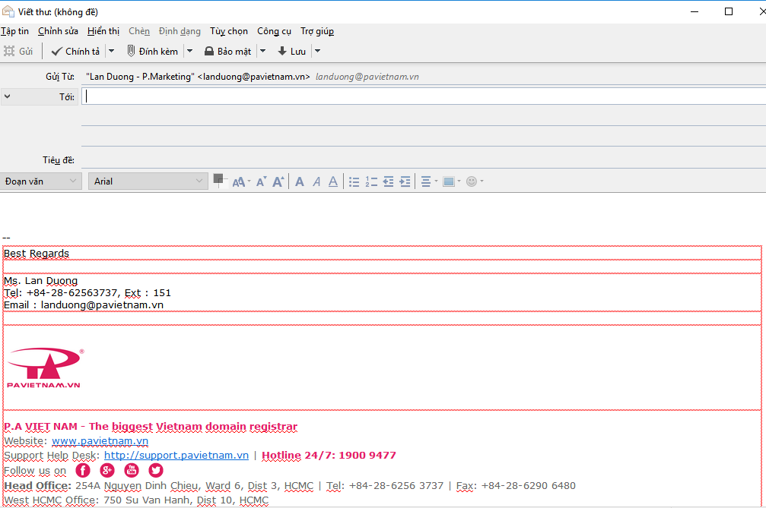
Task: Toggle underline formatting
Action: click(x=333, y=181)
